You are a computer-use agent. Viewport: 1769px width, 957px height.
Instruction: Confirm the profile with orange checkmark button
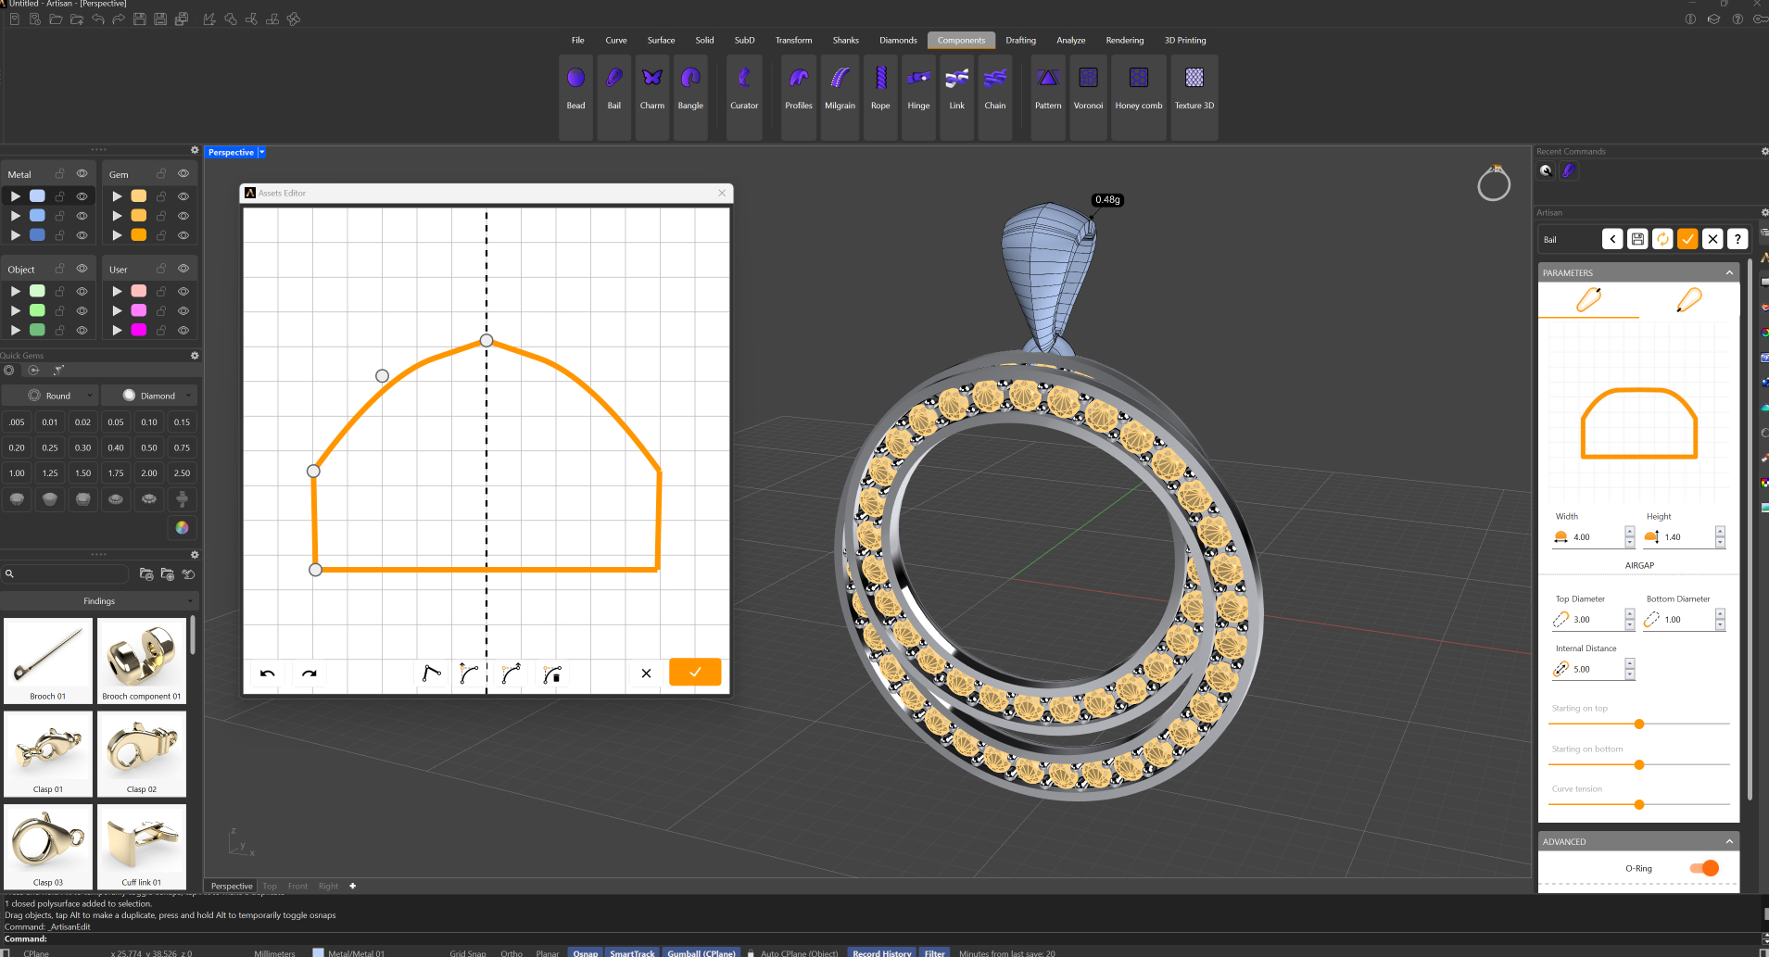coord(695,673)
